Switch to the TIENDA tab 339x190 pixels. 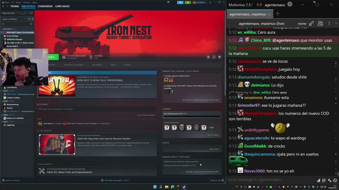click(15, 6)
